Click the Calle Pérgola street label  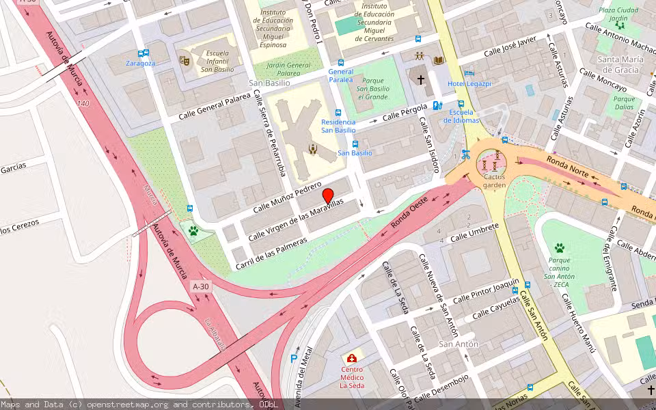point(405,112)
